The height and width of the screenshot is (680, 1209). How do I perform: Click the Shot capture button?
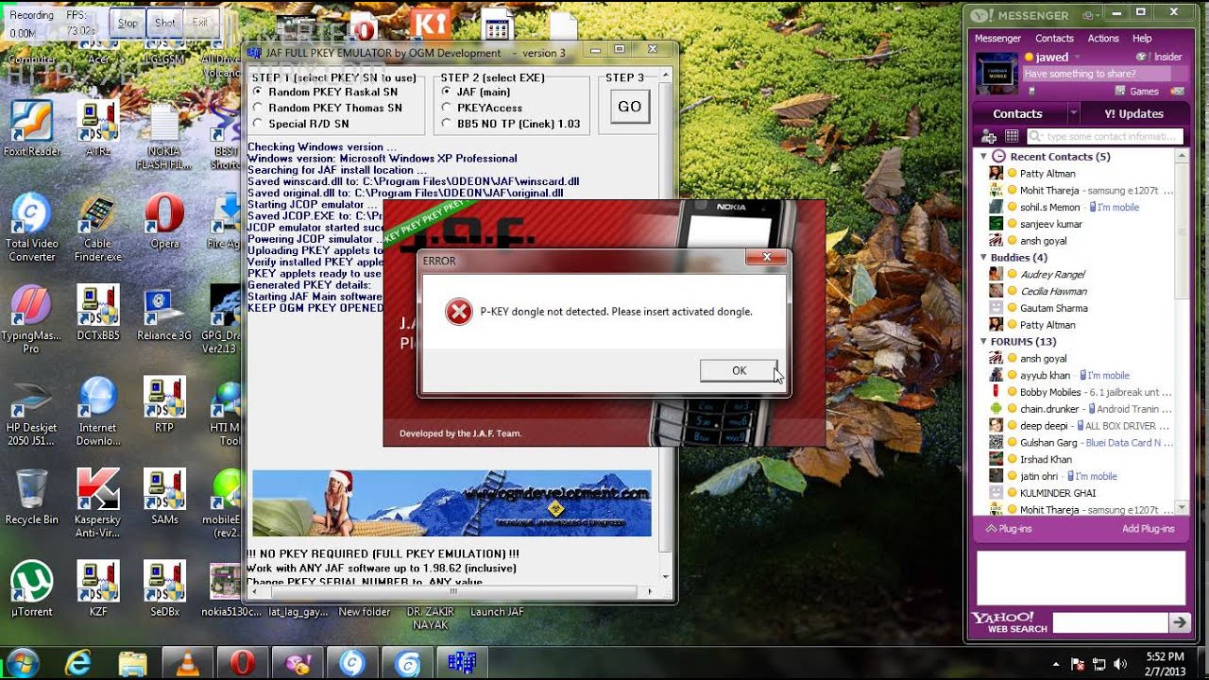point(164,23)
